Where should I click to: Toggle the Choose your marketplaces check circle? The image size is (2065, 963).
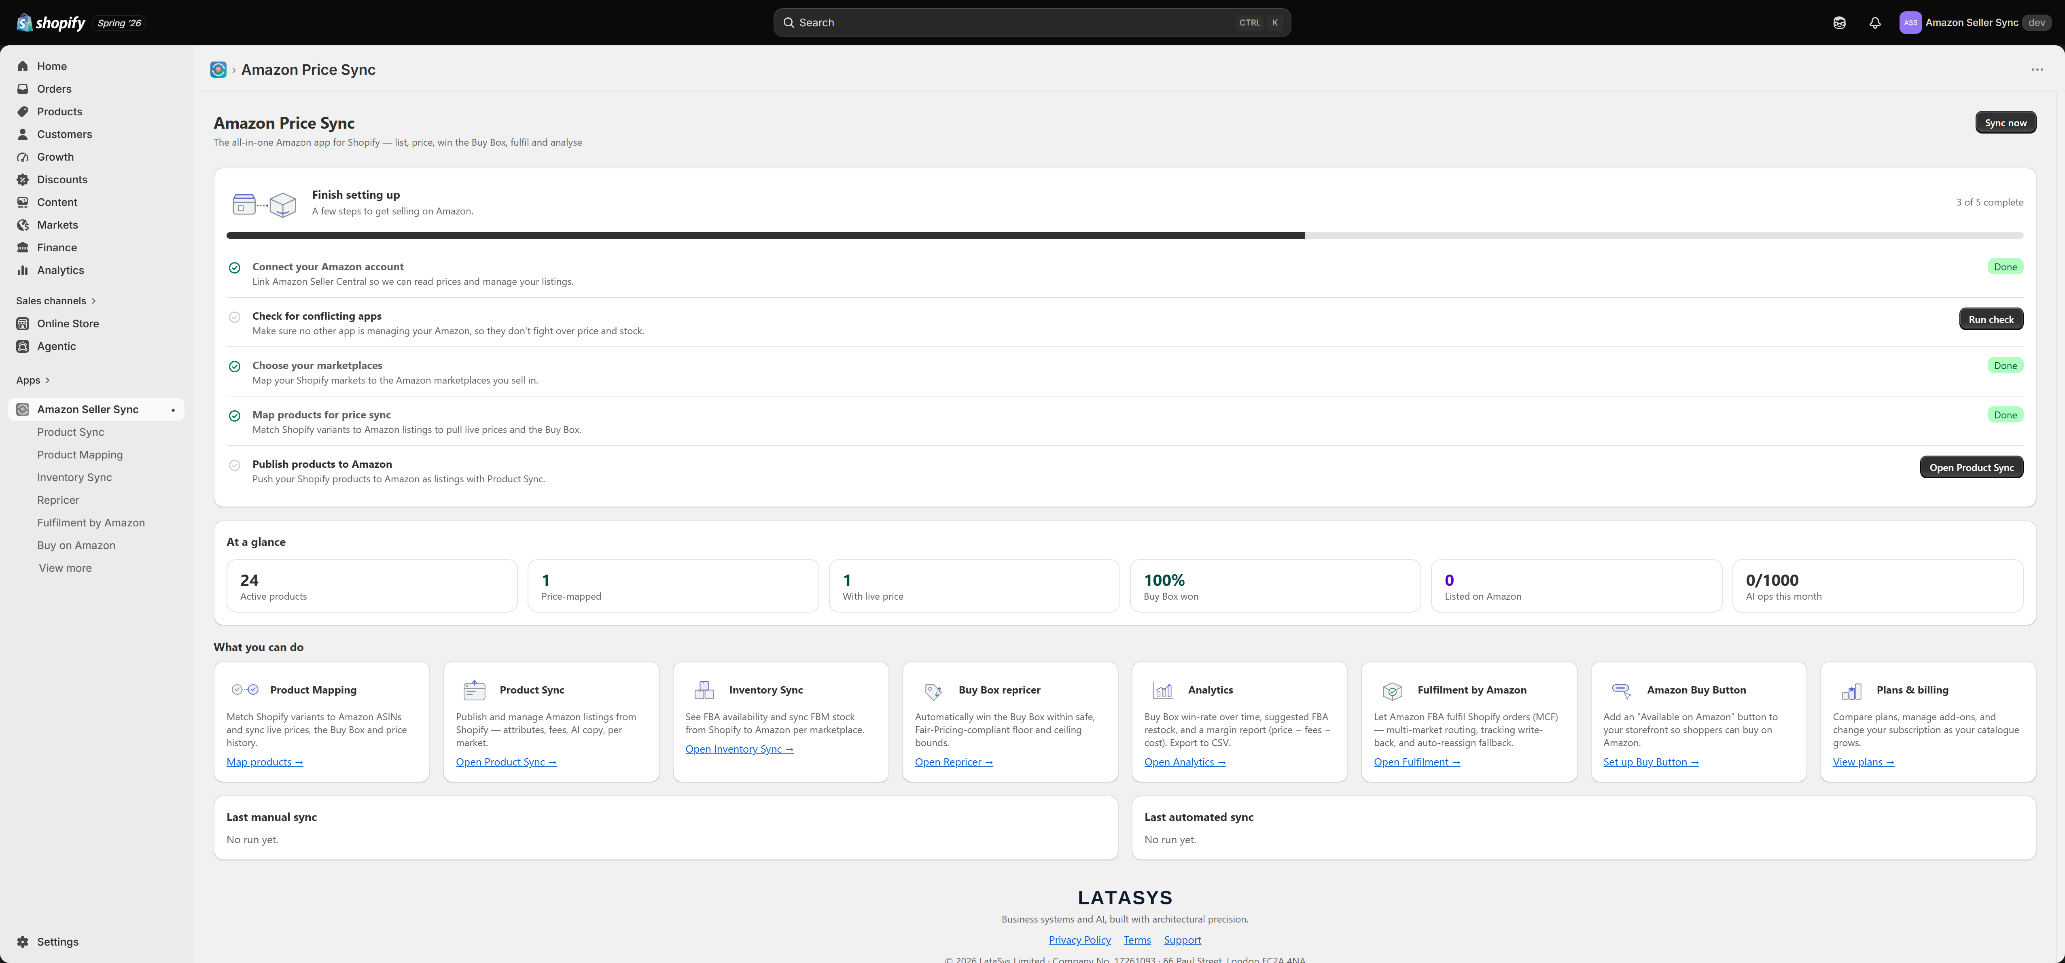235,367
